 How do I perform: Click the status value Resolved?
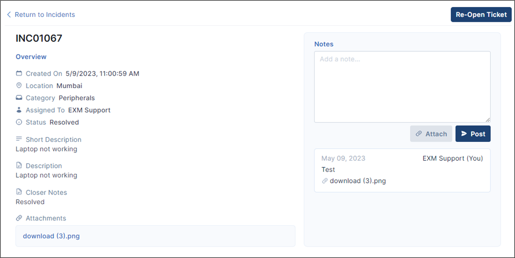tap(64, 123)
